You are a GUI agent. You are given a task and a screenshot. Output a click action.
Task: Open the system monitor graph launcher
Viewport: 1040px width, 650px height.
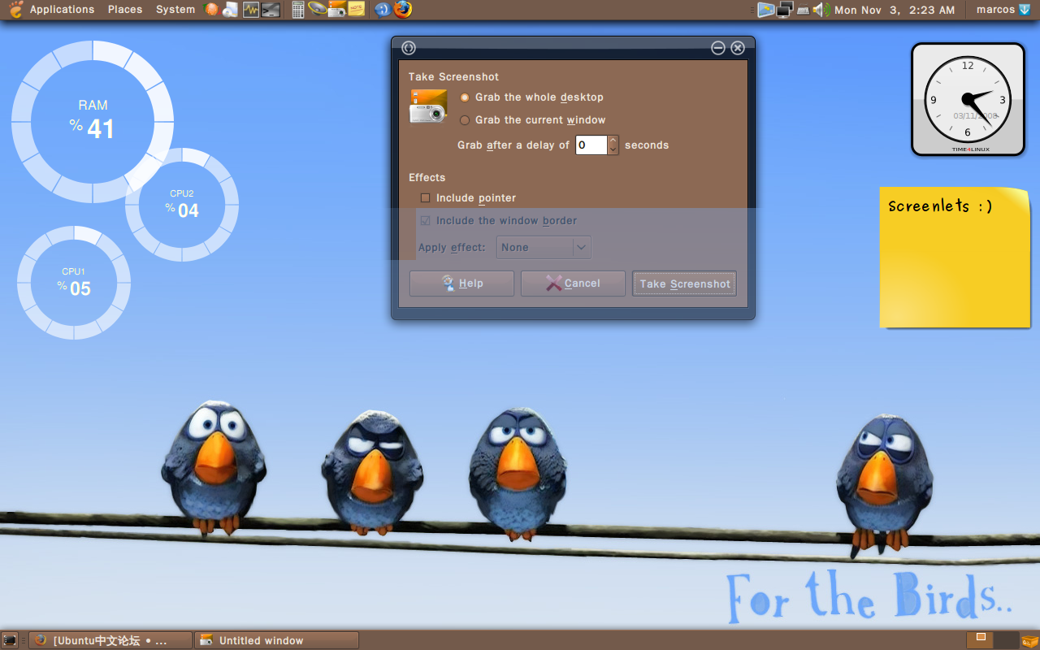[x=251, y=10]
